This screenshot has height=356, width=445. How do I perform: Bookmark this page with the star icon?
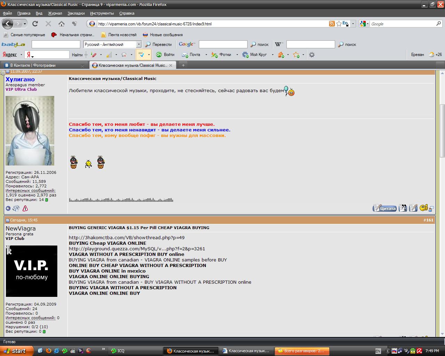[x=339, y=24]
